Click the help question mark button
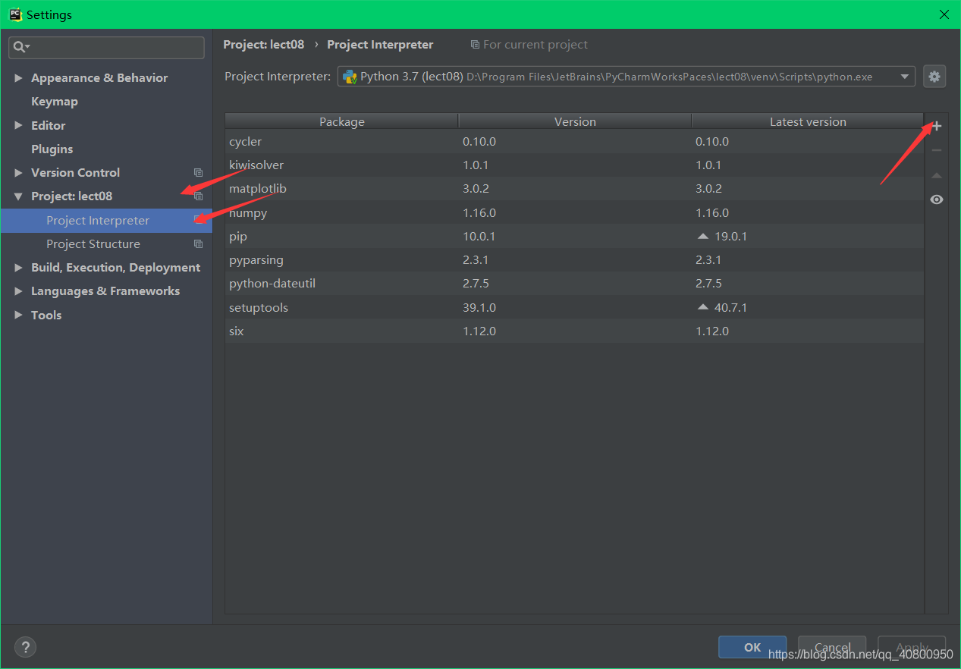The image size is (961, 669). [25, 647]
